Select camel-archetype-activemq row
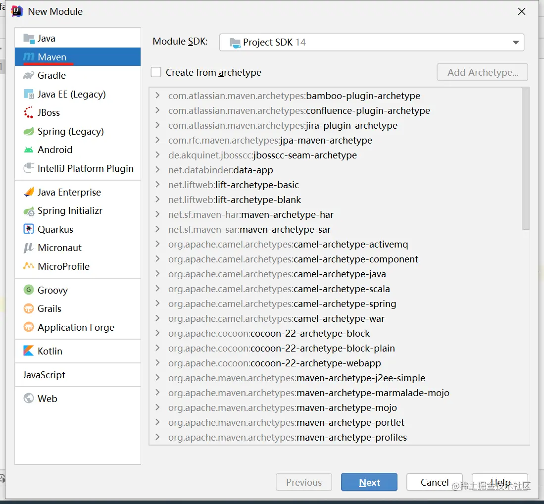Screen dimensions: 544x504 (x=336, y=245)
